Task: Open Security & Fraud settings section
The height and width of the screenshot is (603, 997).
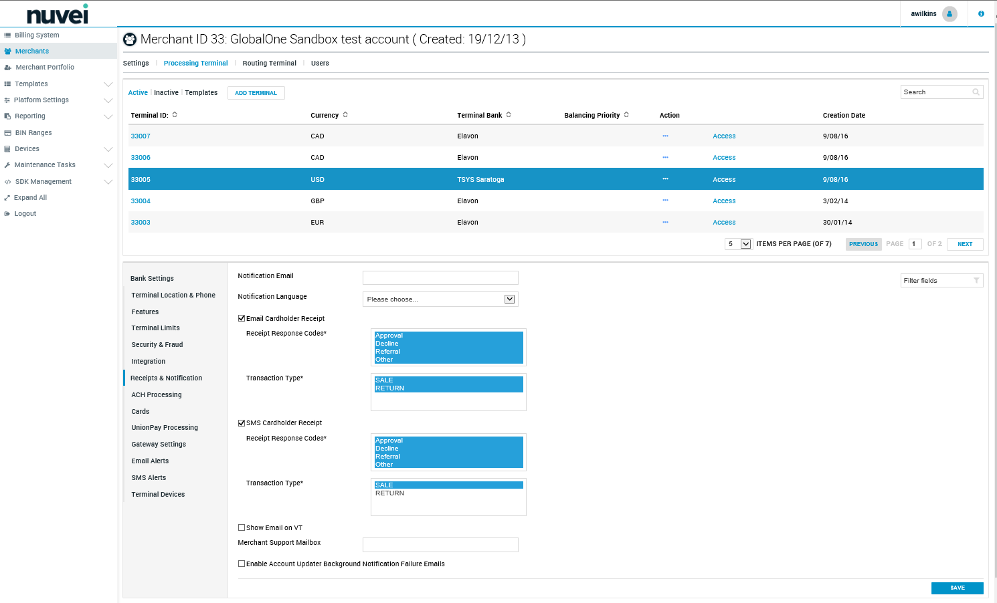Action: [x=157, y=345]
